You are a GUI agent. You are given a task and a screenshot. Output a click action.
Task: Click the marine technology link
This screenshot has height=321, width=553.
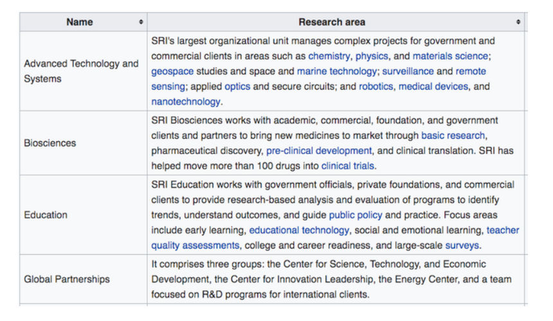(x=337, y=71)
